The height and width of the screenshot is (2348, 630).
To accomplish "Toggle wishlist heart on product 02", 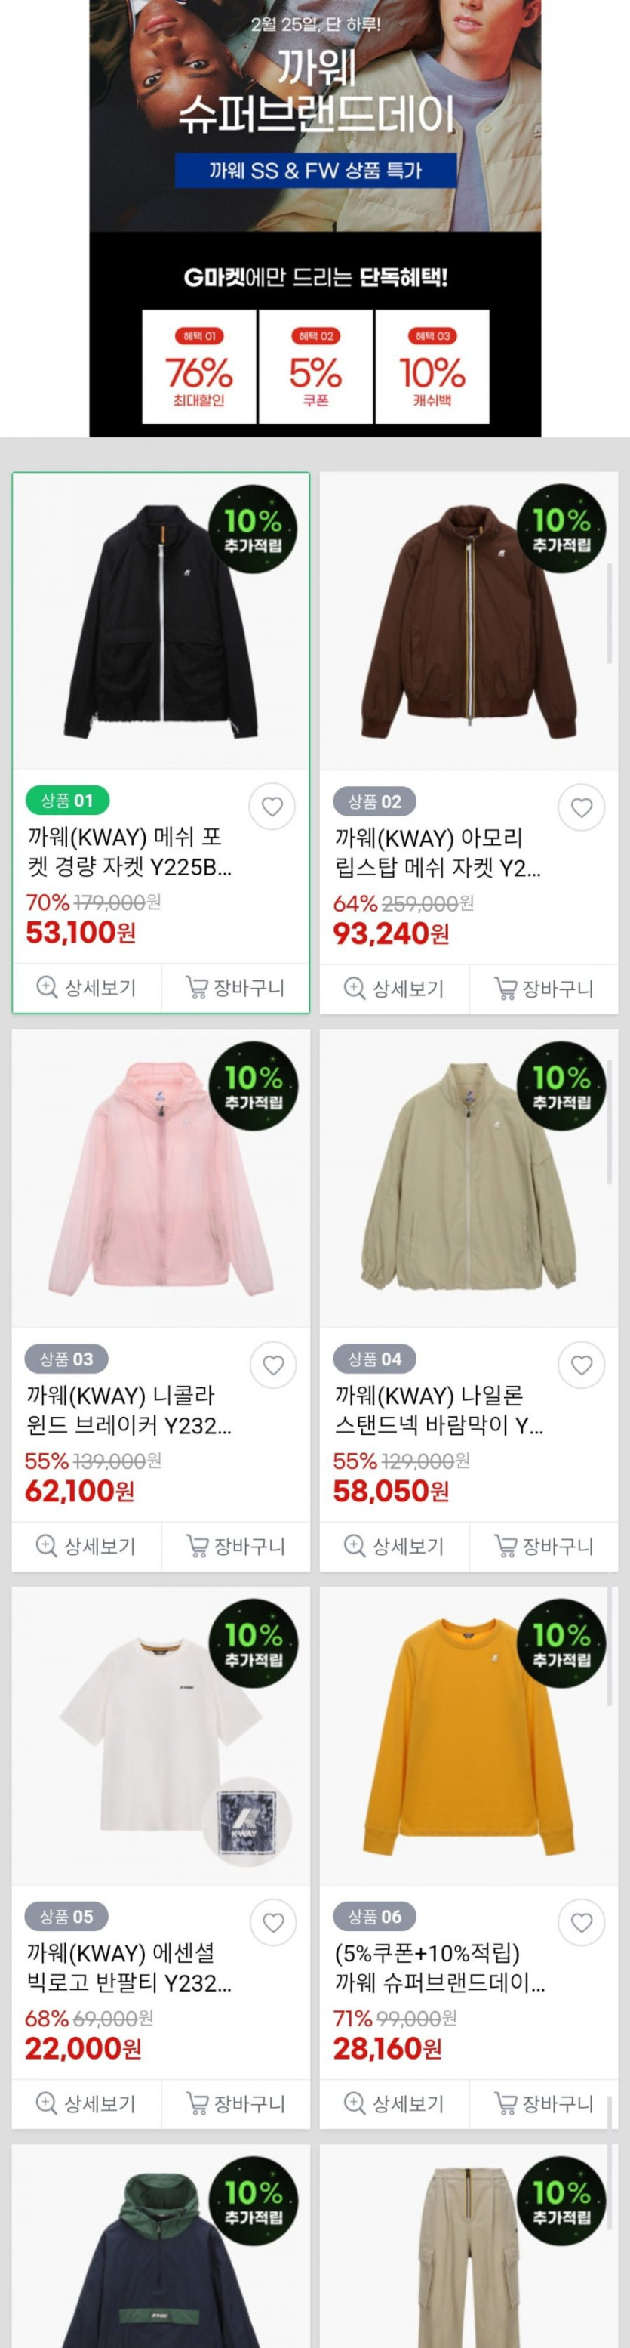I will (x=581, y=807).
